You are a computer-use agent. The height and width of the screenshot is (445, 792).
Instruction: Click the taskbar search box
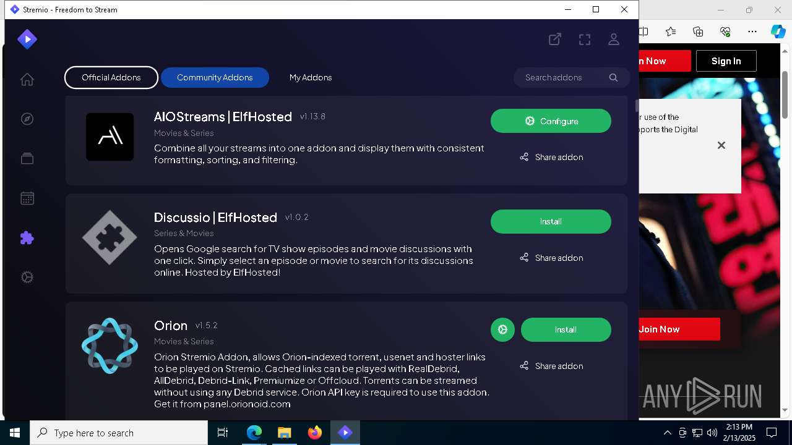119,433
